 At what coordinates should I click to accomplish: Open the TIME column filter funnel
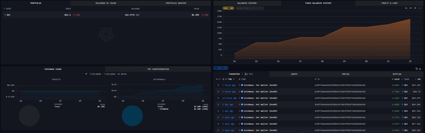pos(226,79)
